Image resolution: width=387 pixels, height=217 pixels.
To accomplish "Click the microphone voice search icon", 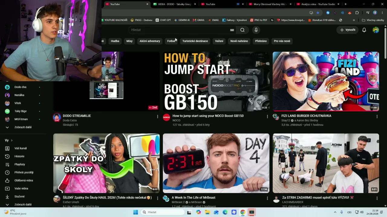I will [x=256, y=30].
